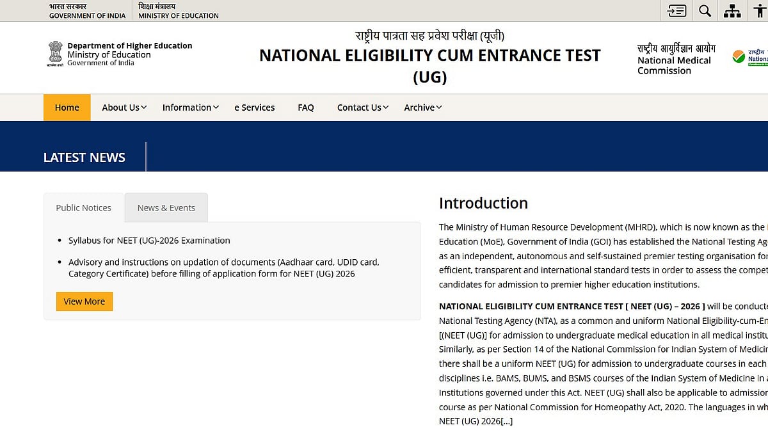Click the GOVERNMENT OF INDIA header link
This screenshot has height=432, width=768.
[x=87, y=10]
